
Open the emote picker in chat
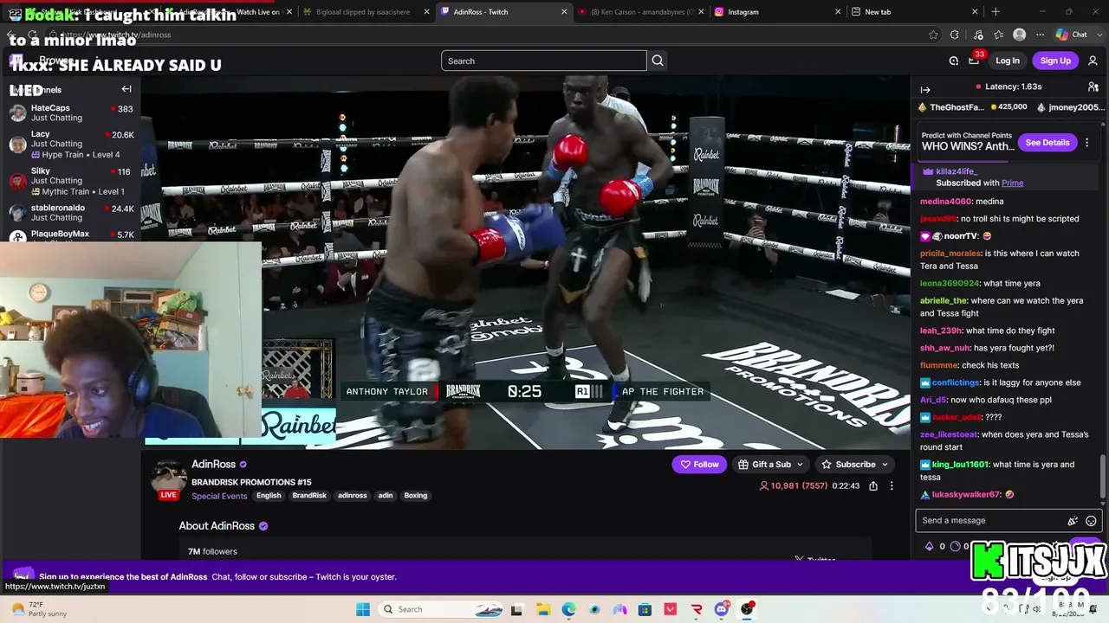pyautogui.click(x=1091, y=521)
